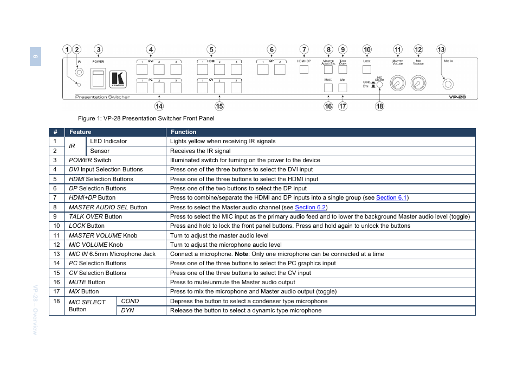Click DP button 2 in the diagram
Screen dimensions: 517x365
[280, 69]
